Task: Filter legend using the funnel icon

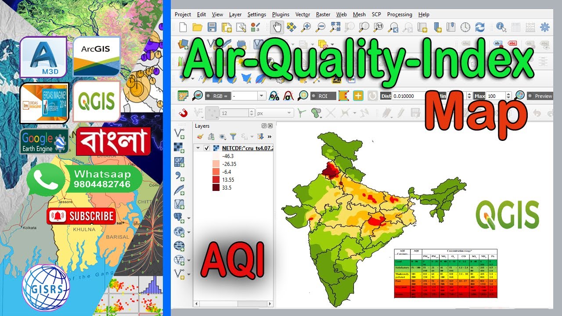Action: [233, 136]
